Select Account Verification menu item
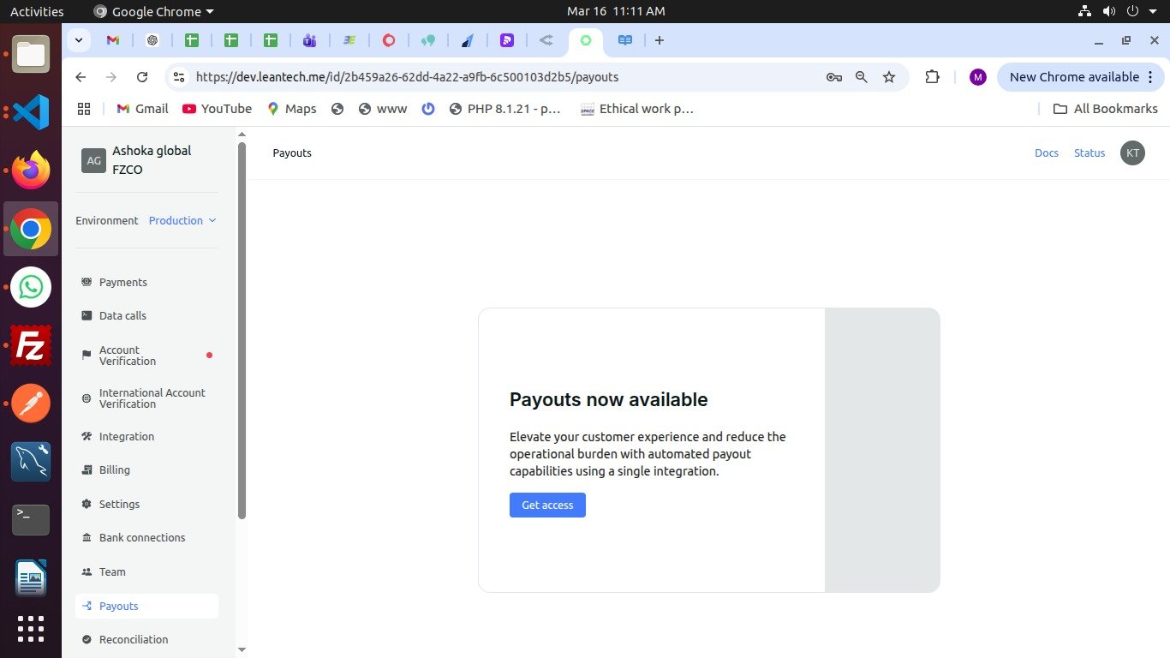 click(128, 356)
